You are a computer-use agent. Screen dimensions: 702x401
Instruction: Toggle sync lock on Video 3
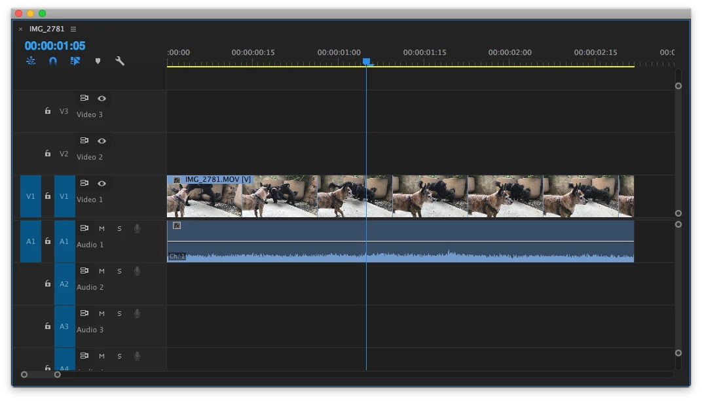coord(84,98)
